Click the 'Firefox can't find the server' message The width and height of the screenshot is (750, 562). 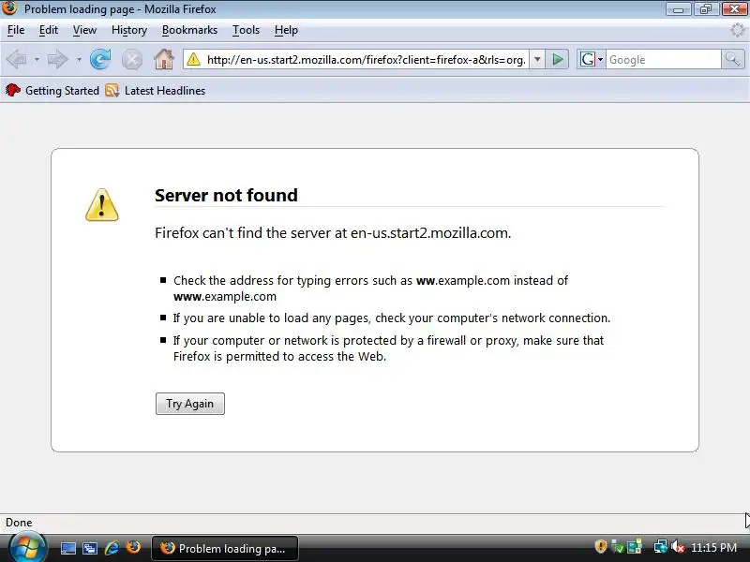tap(333, 233)
